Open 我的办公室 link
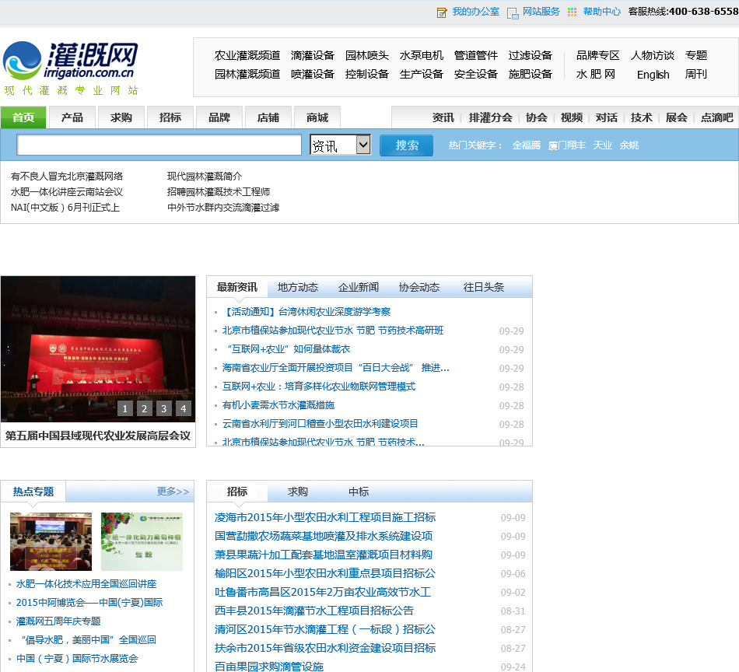 475,12
